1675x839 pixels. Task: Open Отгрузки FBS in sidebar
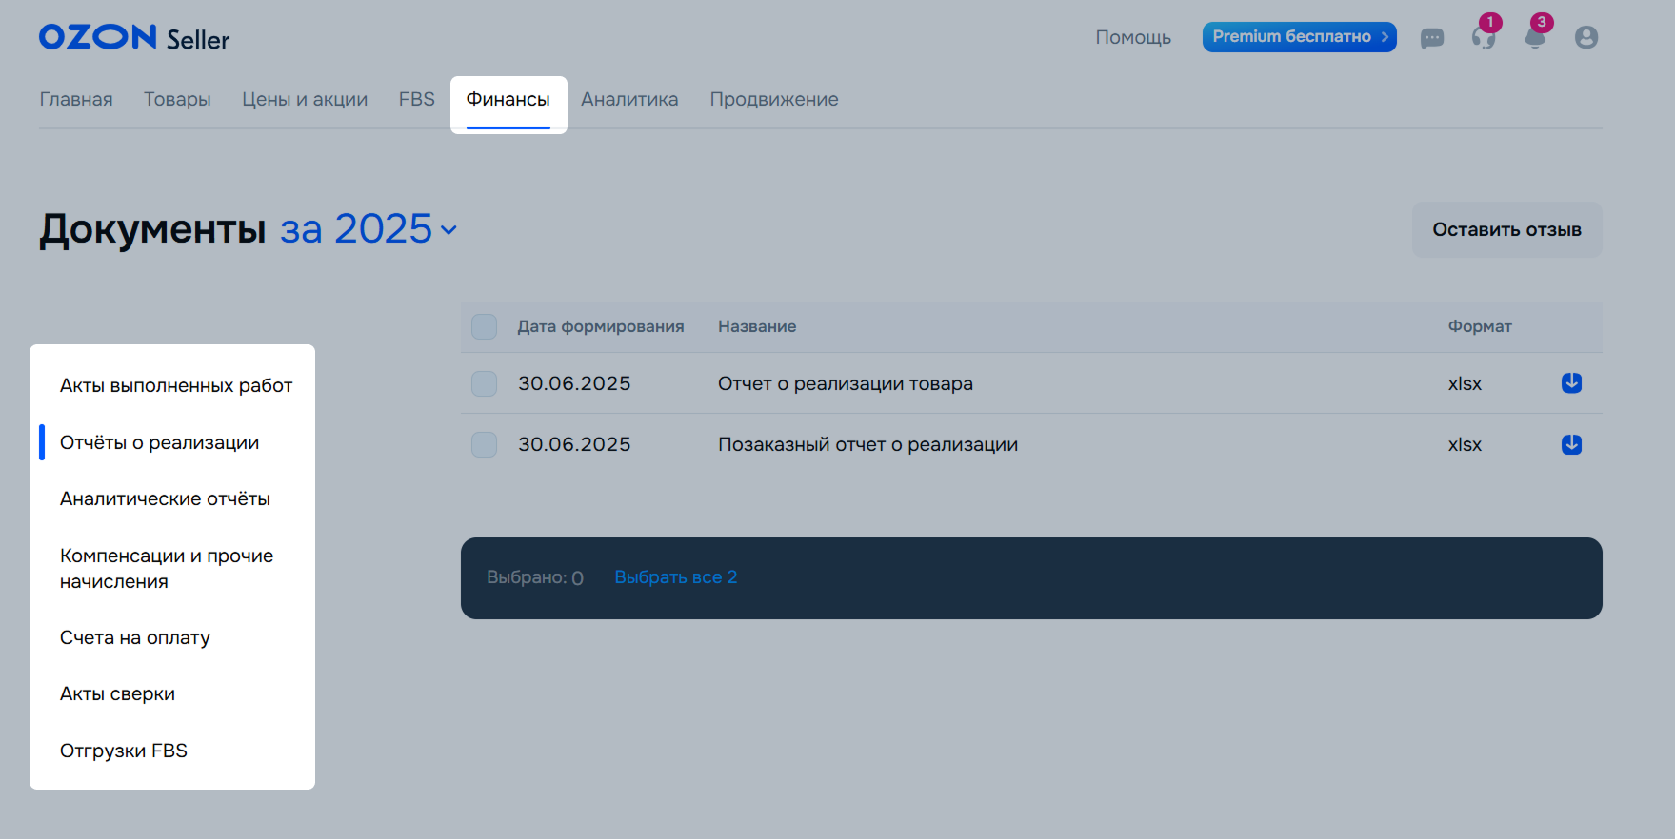coord(124,751)
